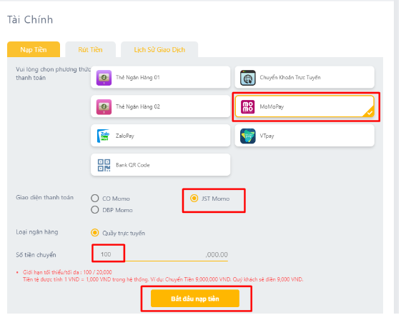This screenshot has height=315, width=401.
Task: Select the JST Momo radio button
Action: 194,199
